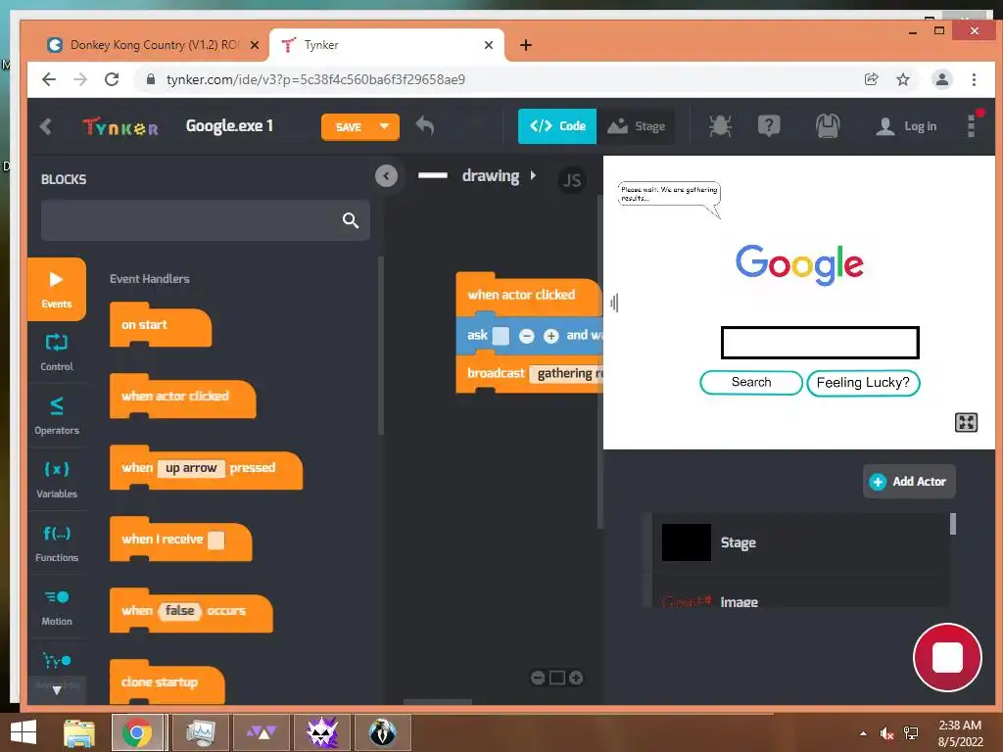This screenshot has height=752, width=1003.
Task: Open File Explorer from the taskbar
Action: (x=79, y=732)
